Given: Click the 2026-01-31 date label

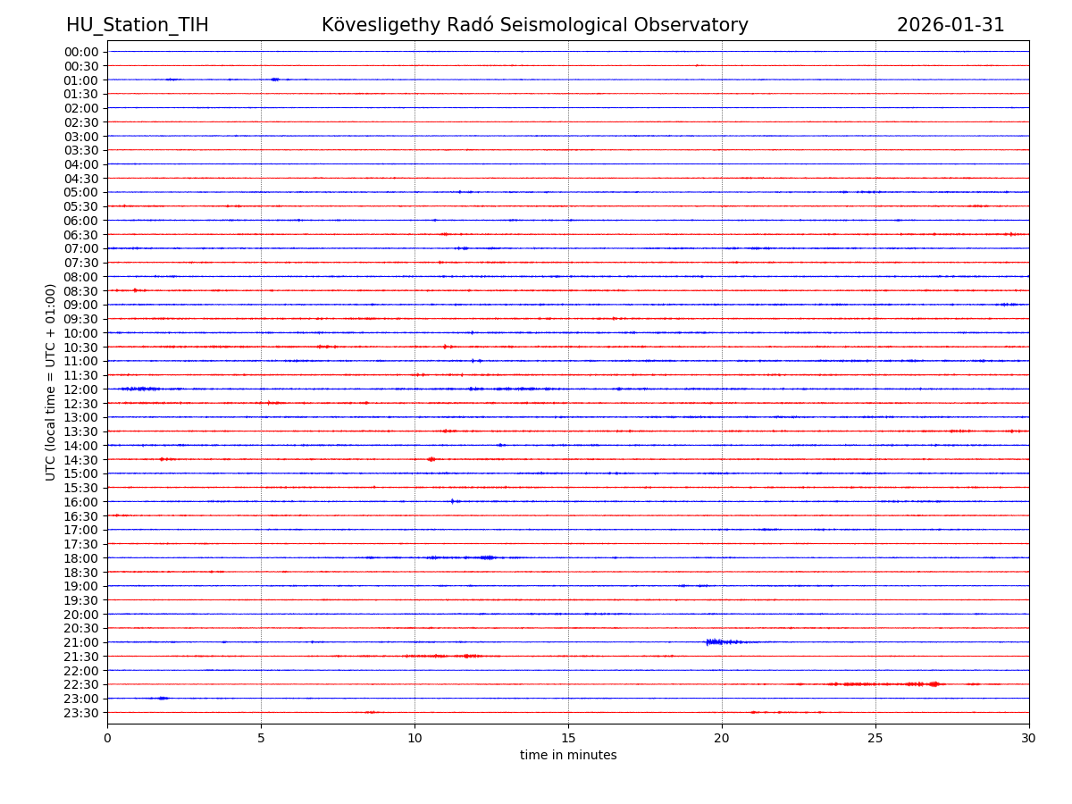Looking at the screenshot, I should [x=950, y=26].
